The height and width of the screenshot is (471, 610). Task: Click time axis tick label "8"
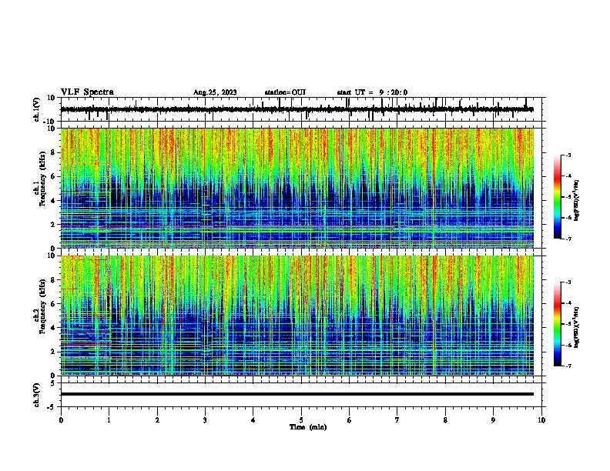(445, 420)
